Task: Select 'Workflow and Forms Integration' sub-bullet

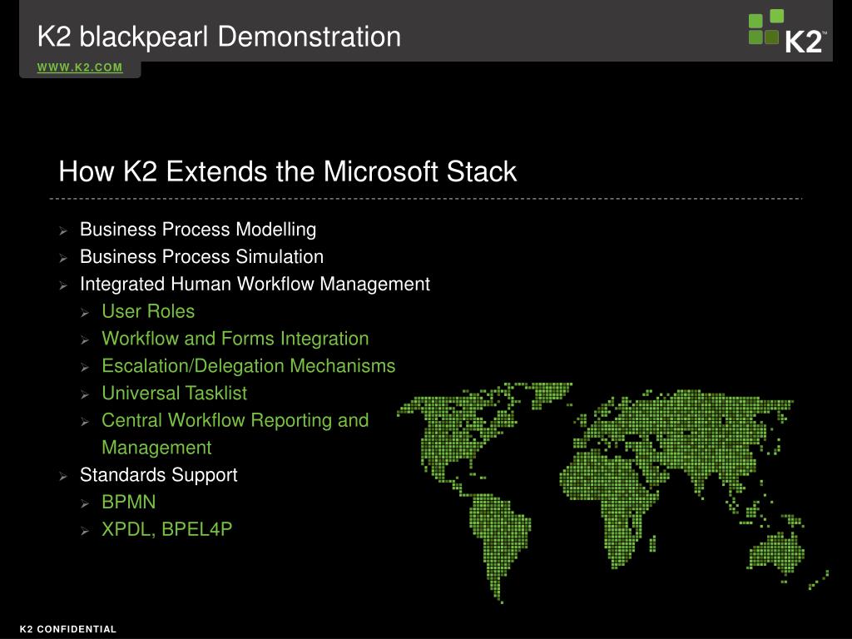Action: pyautogui.click(x=235, y=339)
